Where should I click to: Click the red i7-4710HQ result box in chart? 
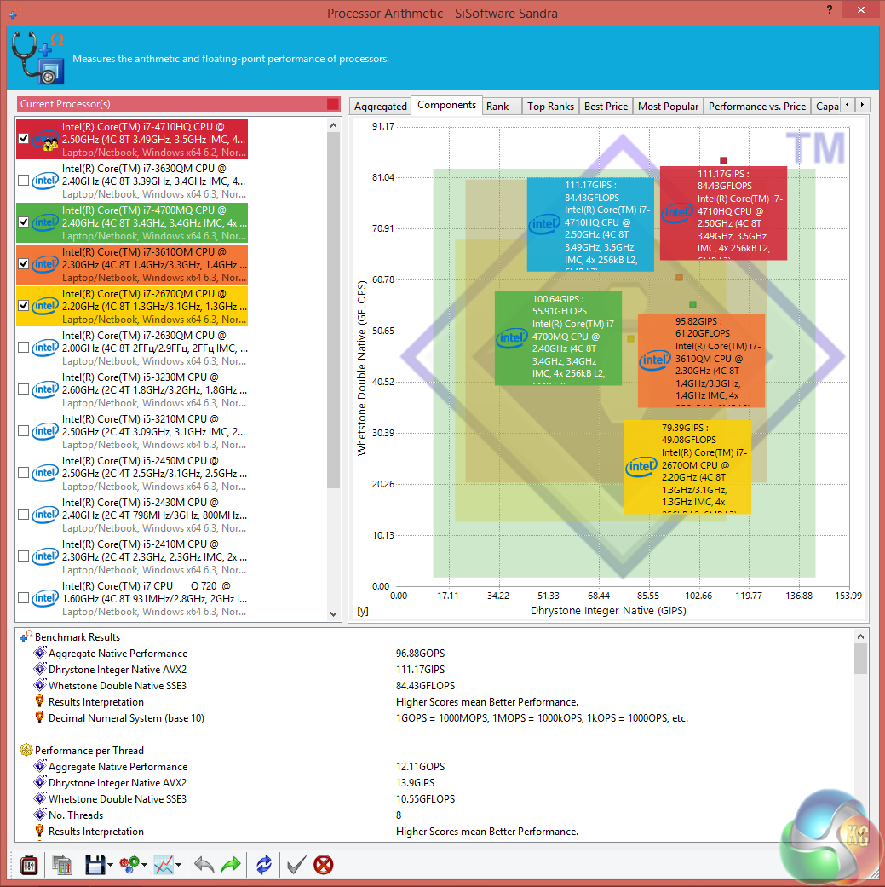pos(723,213)
